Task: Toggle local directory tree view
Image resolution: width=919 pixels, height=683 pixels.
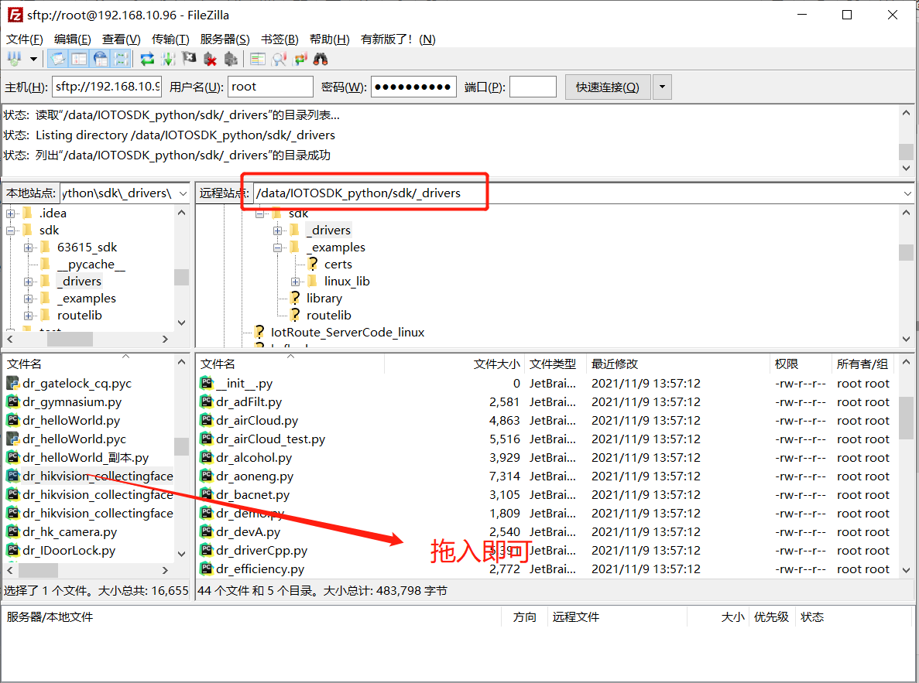Action: tap(79, 59)
